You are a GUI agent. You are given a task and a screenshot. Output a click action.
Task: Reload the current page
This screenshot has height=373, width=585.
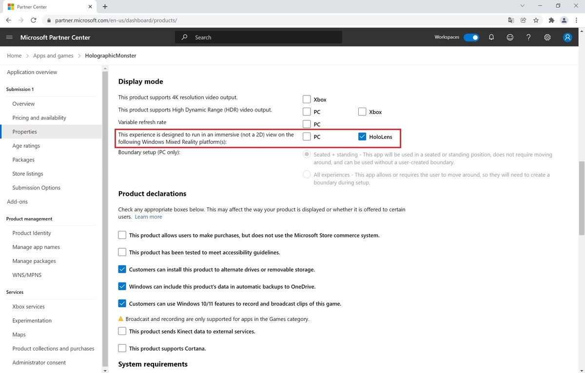click(34, 20)
